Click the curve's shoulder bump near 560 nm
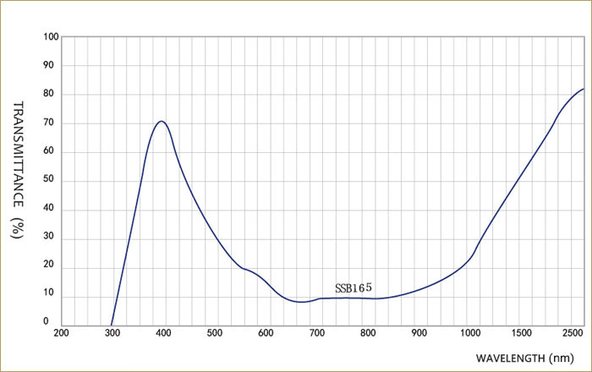 click(244, 268)
